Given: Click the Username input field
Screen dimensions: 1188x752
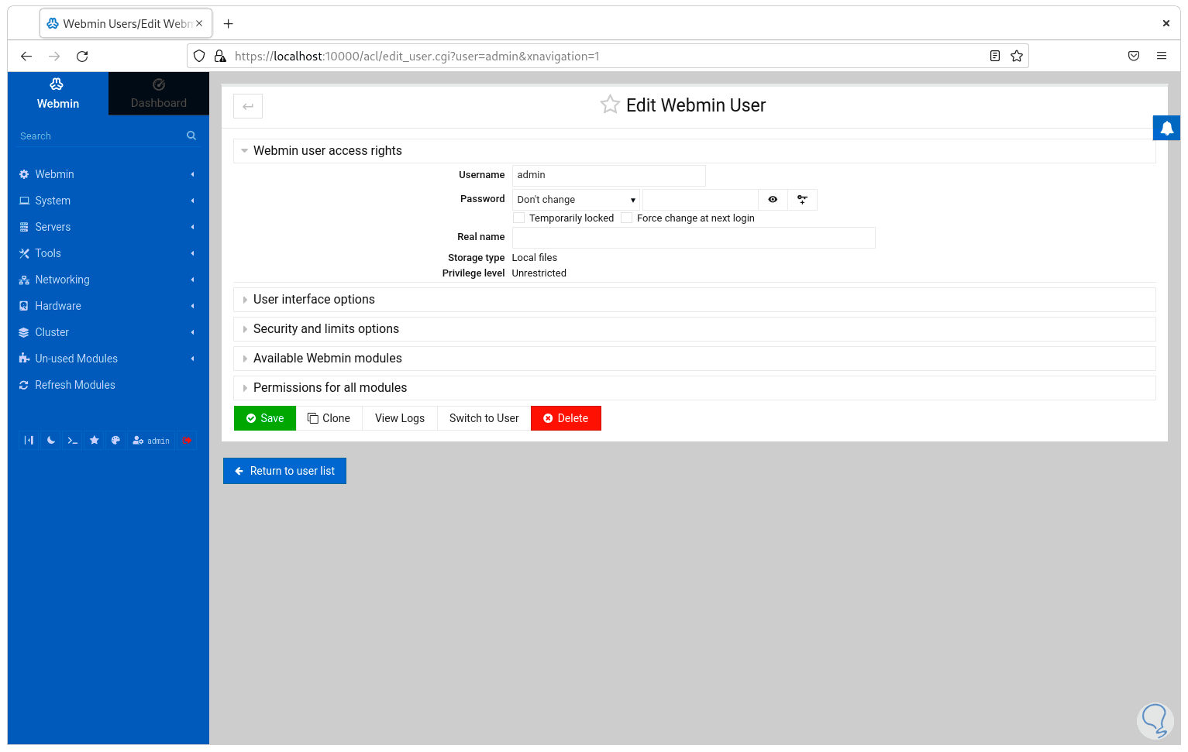Looking at the screenshot, I should coord(608,175).
